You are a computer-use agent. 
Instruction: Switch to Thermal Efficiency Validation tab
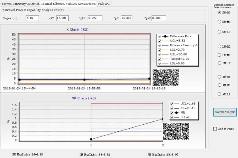(20, 4)
